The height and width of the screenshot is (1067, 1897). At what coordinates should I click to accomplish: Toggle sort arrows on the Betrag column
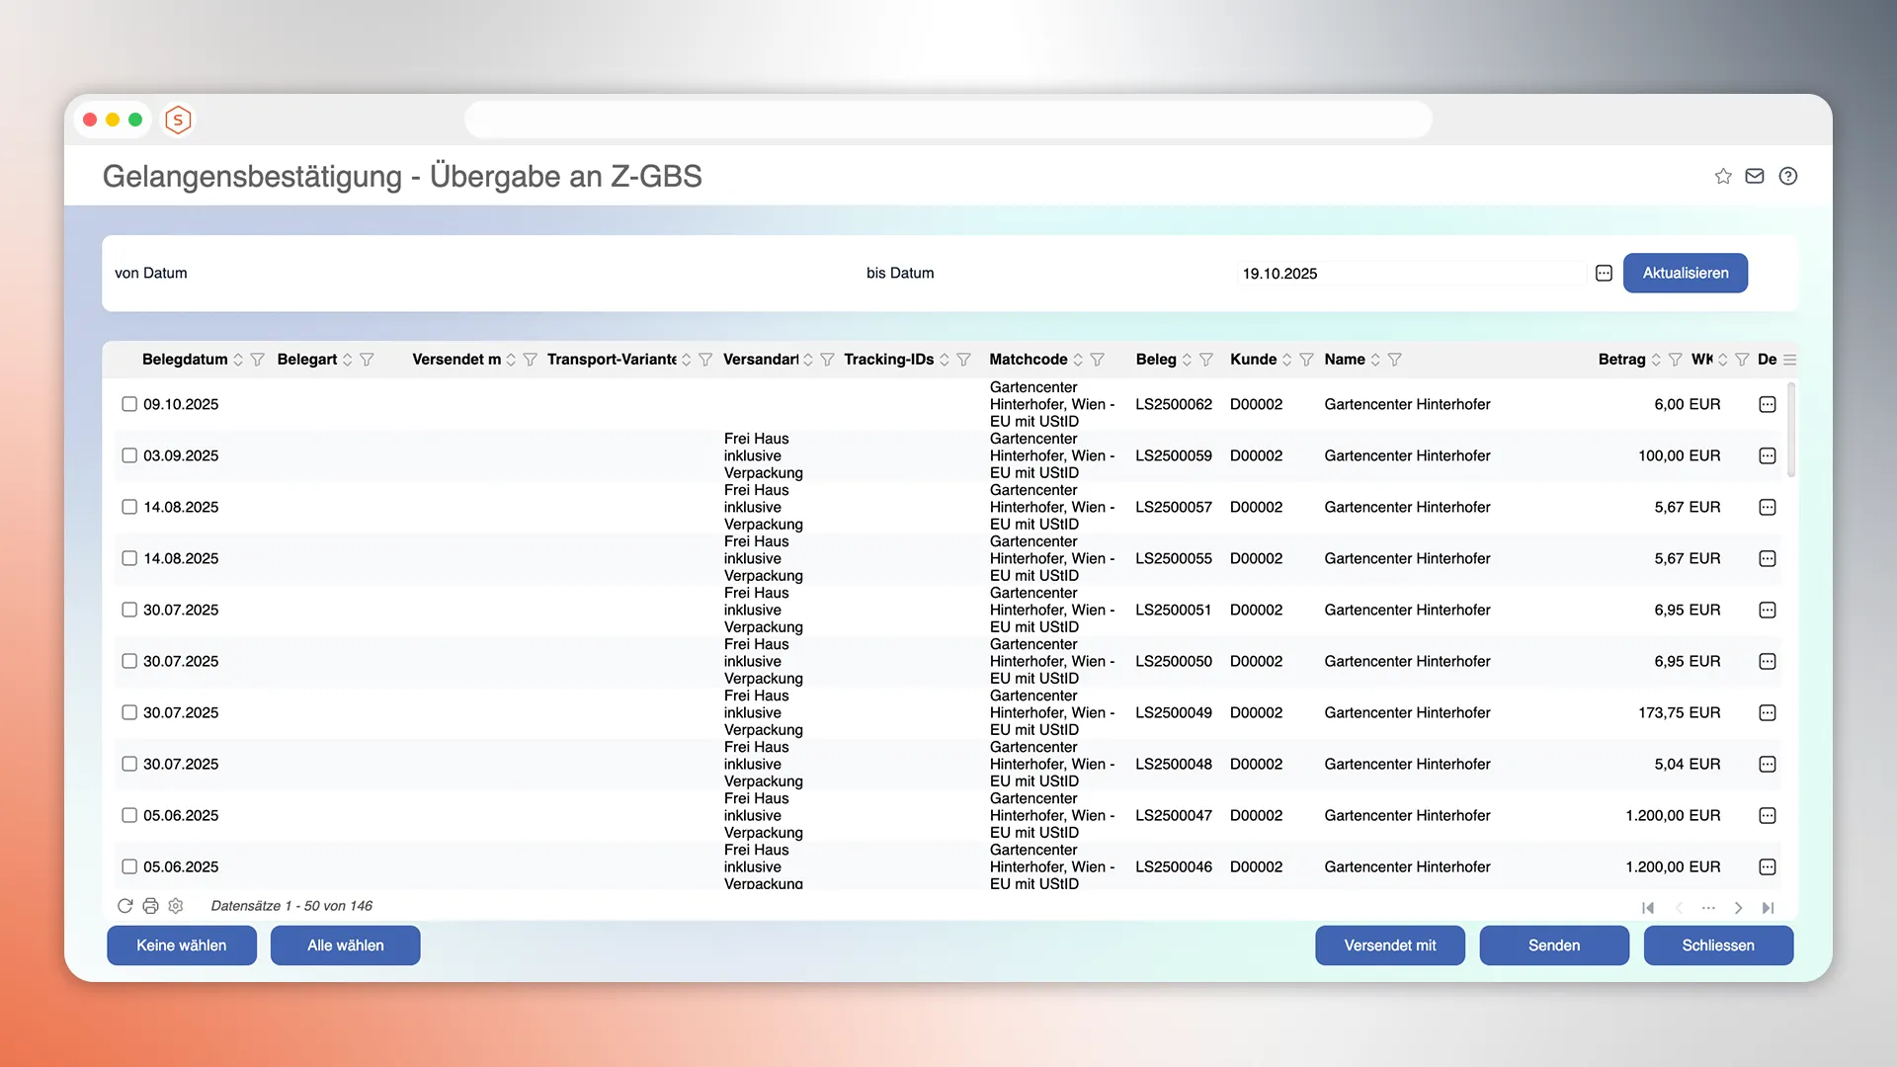1657,360
